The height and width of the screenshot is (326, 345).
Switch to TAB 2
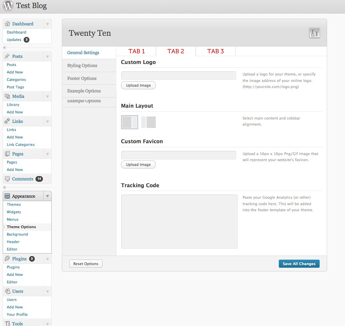(x=176, y=51)
